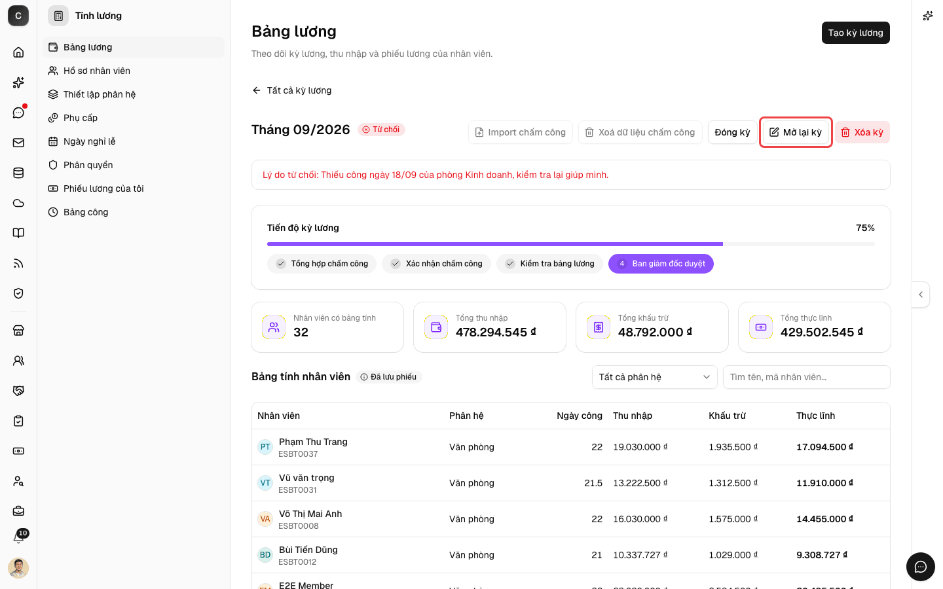Open Thiết lập phân hệ menu item
The height and width of the screenshot is (589, 943).
[134, 94]
